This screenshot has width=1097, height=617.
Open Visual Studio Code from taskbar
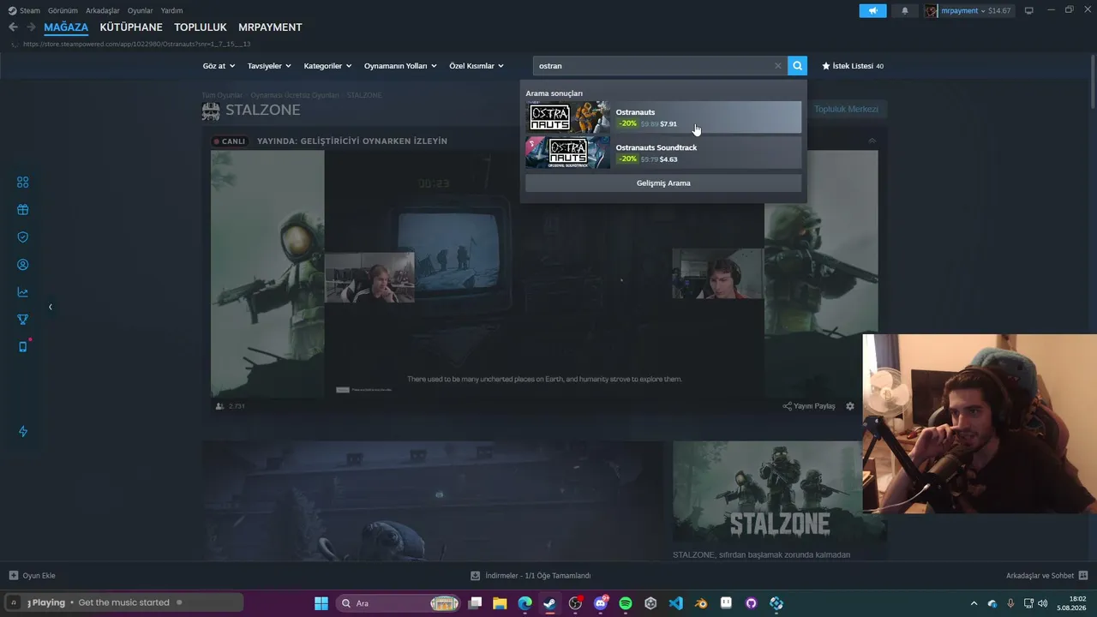tap(676, 603)
